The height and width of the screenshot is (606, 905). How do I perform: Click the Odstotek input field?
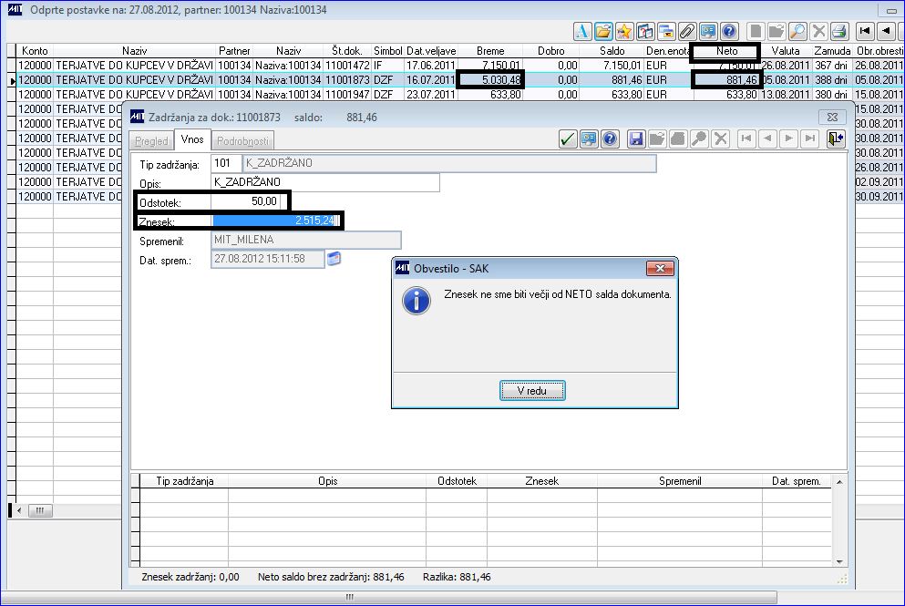(250, 201)
